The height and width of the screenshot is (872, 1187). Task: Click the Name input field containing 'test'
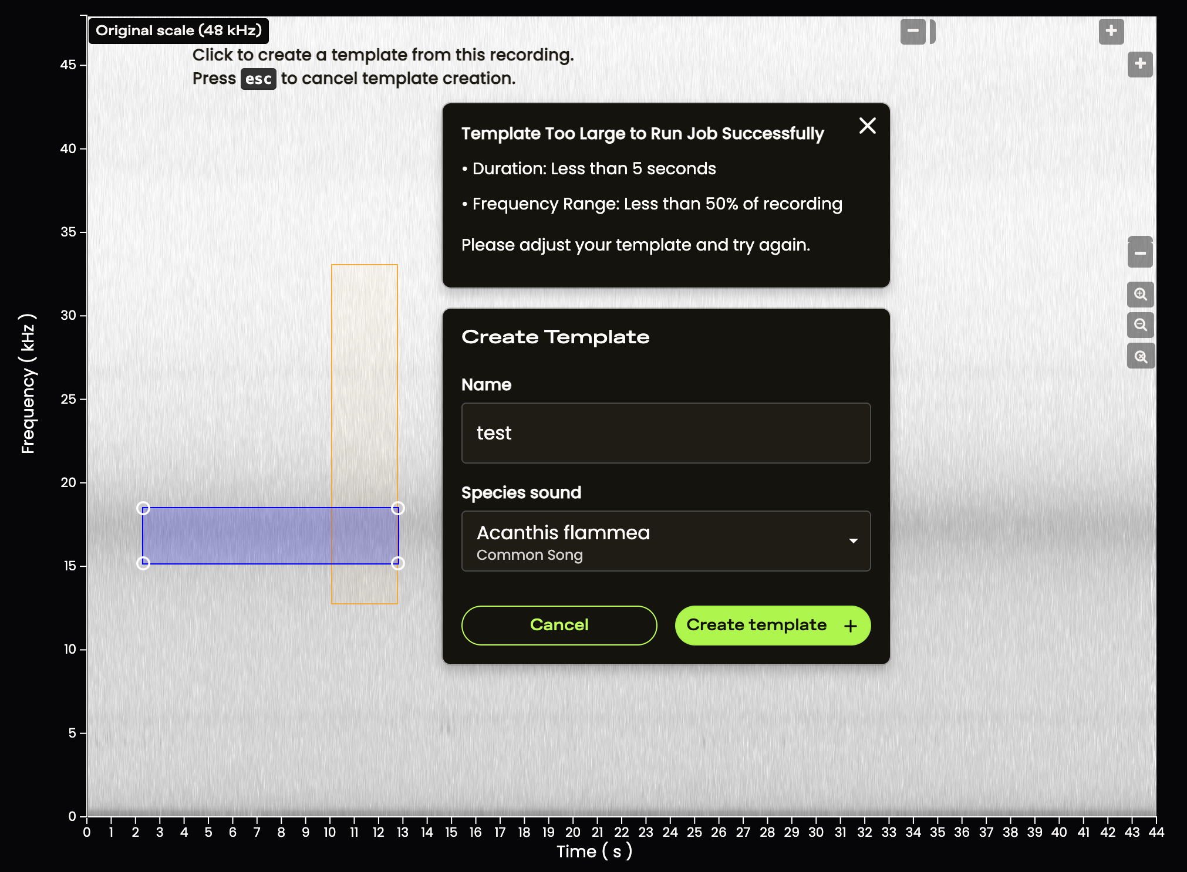pos(666,433)
